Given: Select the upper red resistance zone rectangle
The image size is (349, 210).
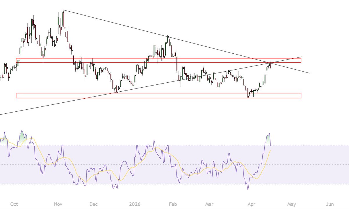Looking at the screenshot, I should [x=159, y=60].
